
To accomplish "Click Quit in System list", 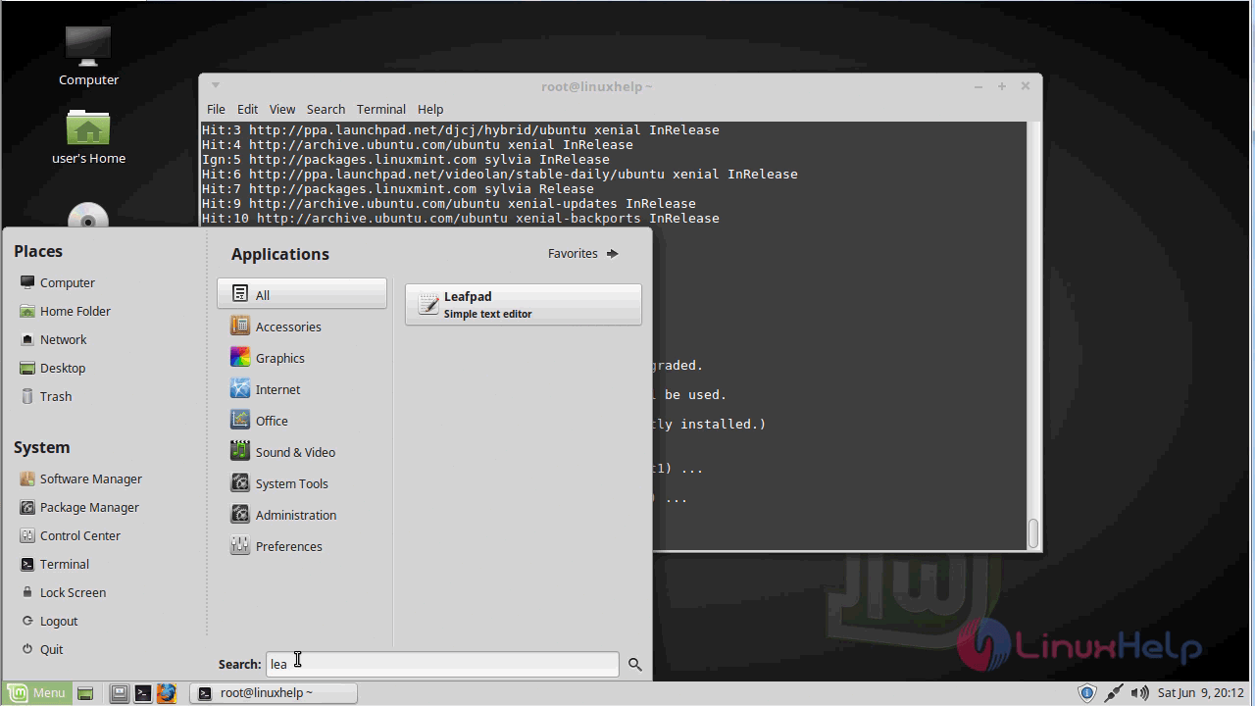I will pyautogui.click(x=41, y=649).
